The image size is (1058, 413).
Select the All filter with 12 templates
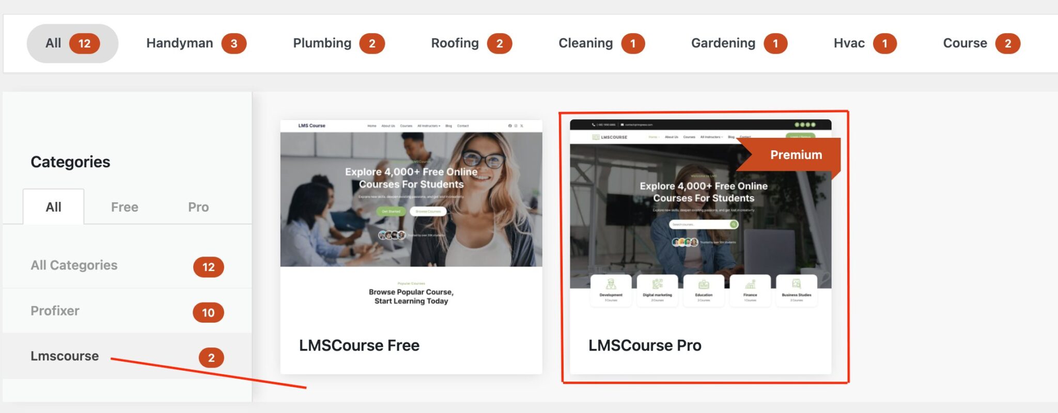point(72,43)
